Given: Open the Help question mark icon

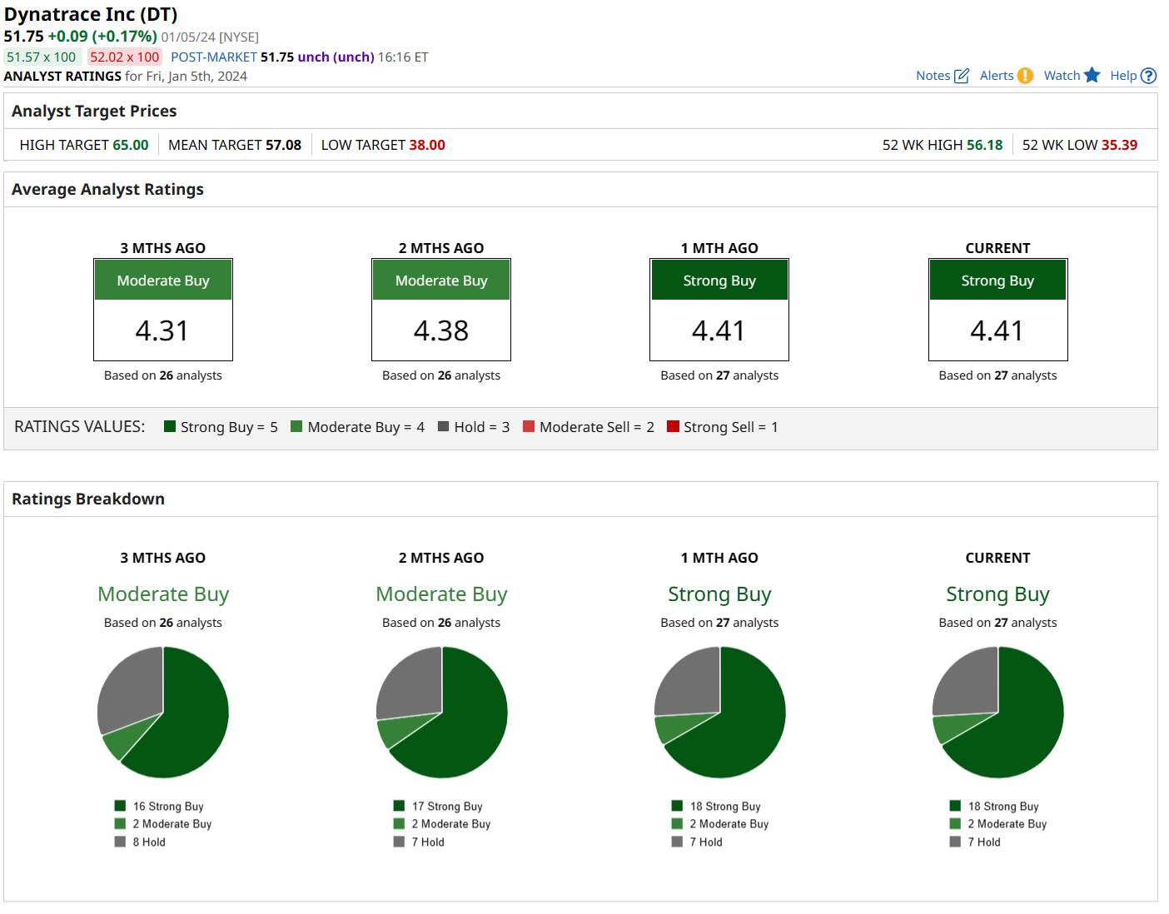Looking at the screenshot, I should [x=1148, y=76].
